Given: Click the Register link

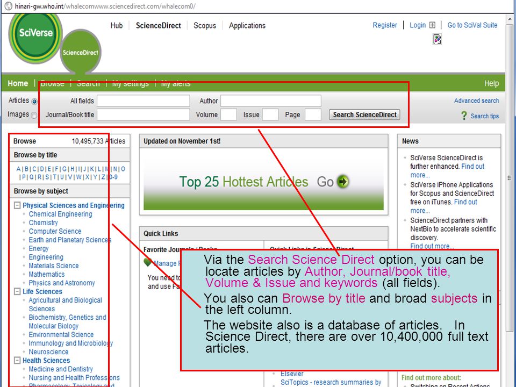Looking at the screenshot, I should (x=385, y=25).
